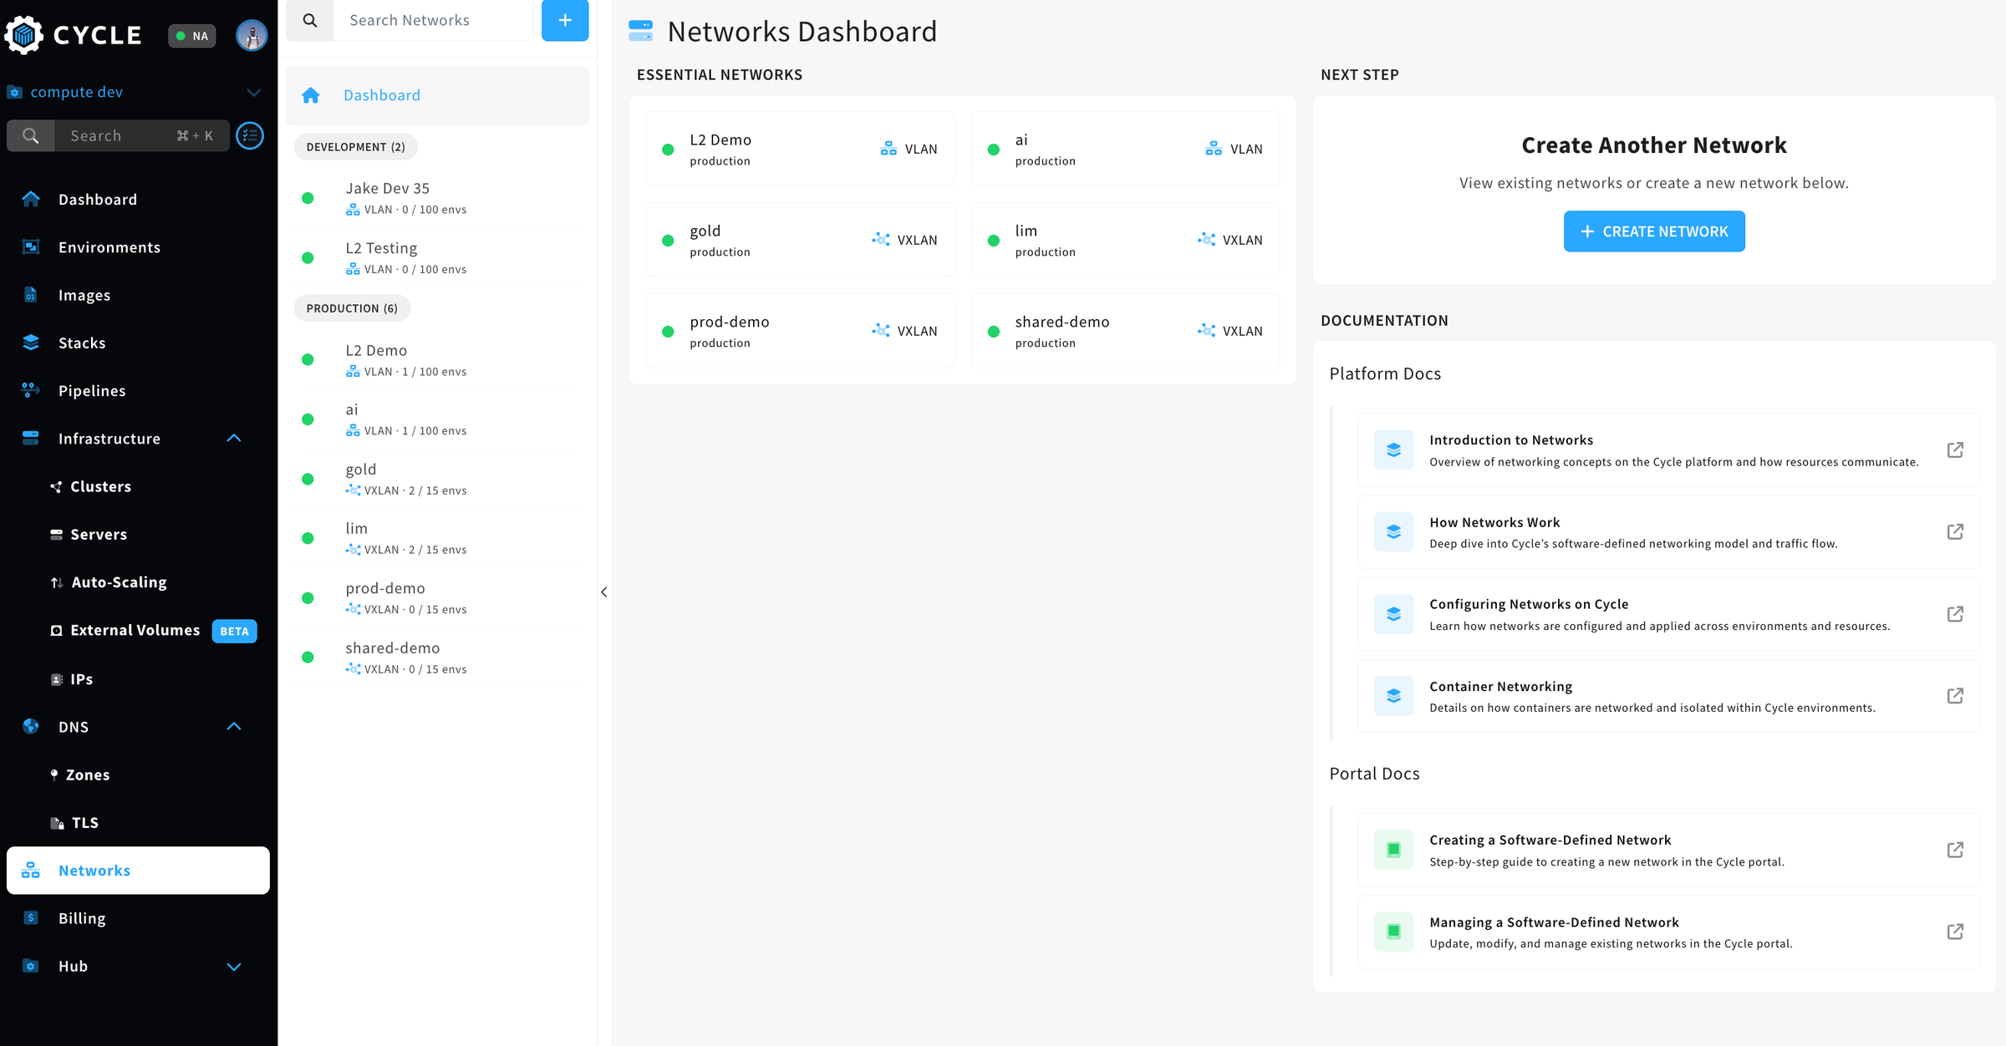
Task: Select gold network in the list
Action: (437, 479)
